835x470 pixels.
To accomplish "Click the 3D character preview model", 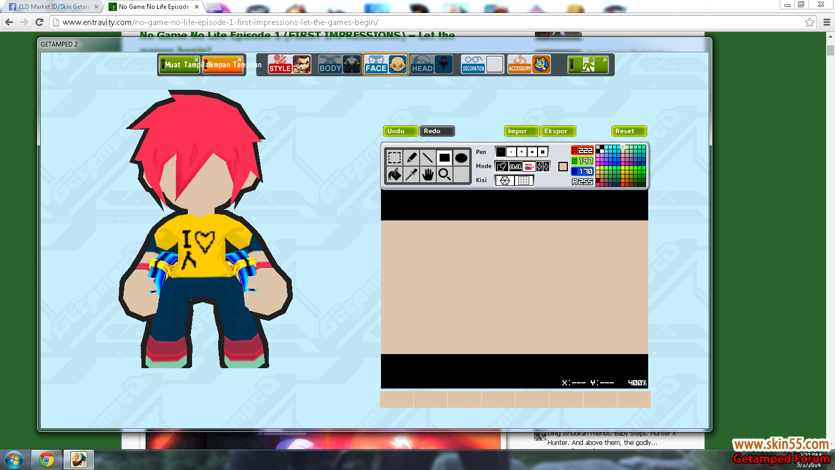I will (206, 230).
